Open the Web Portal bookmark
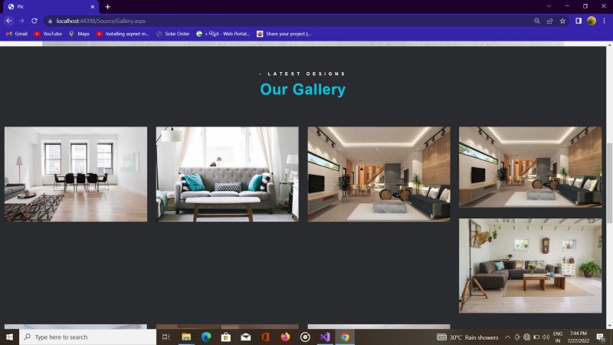 pos(223,34)
